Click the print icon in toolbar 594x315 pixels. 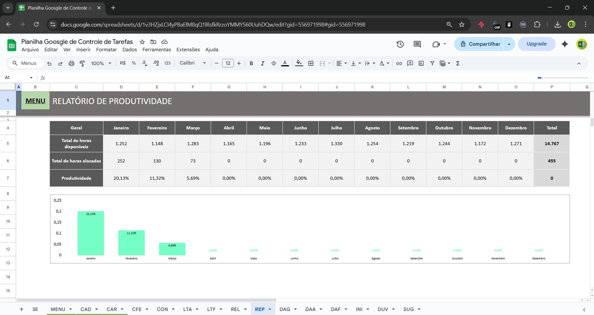click(71, 63)
